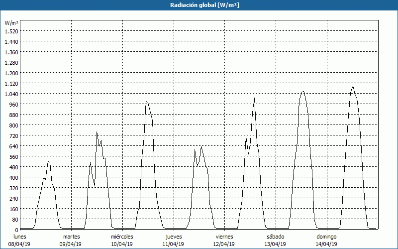The height and width of the screenshot is (249, 398).
Task: Click the 'miércoles' day label
Action: click(122, 237)
